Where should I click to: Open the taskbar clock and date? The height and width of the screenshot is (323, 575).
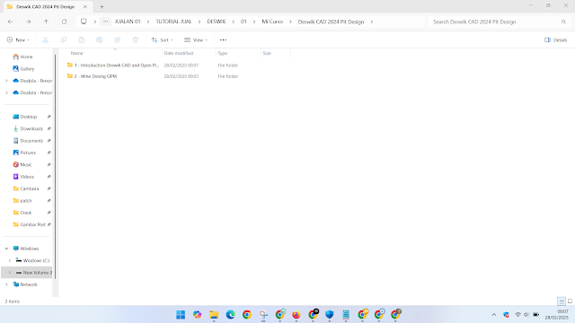[x=556, y=315]
